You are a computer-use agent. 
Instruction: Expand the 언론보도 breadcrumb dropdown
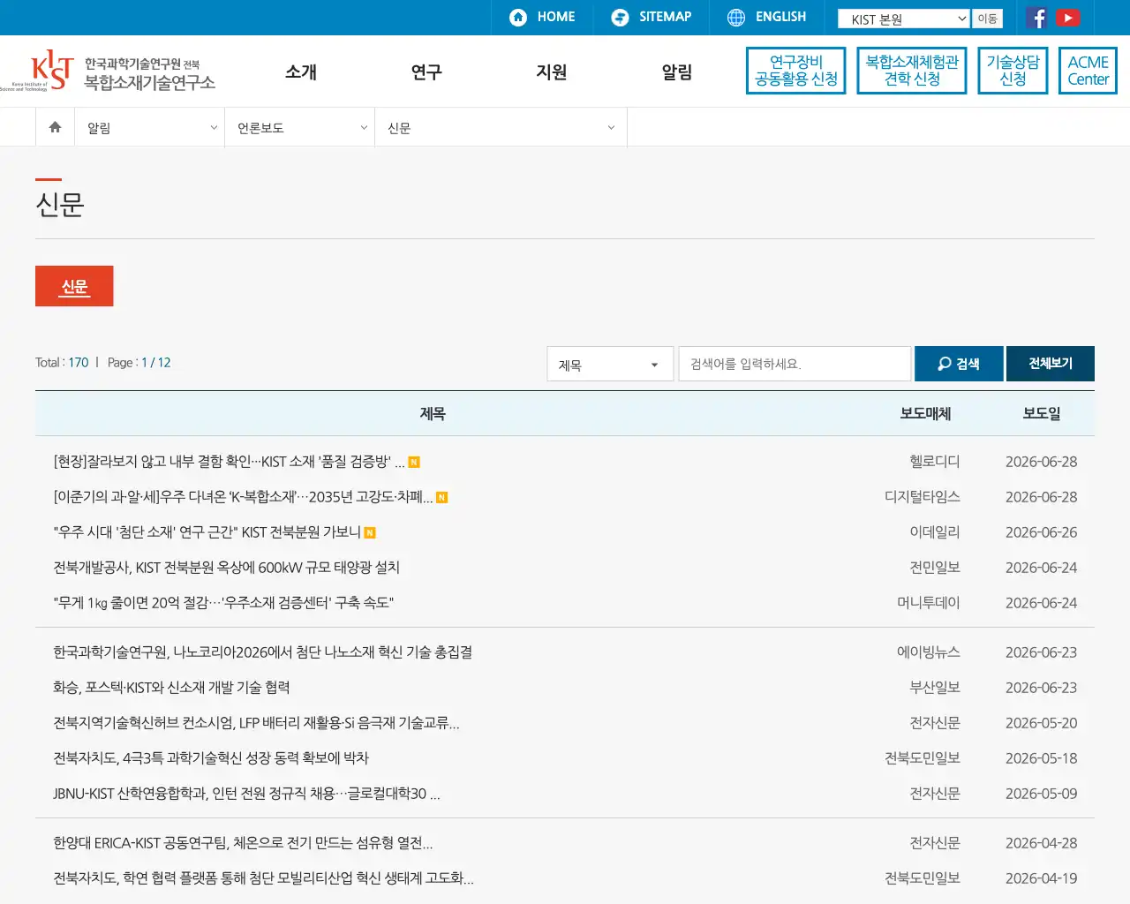pos(300,128)
